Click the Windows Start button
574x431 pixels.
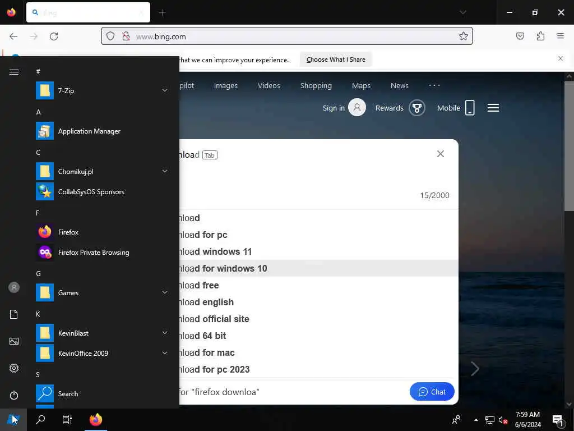13,420
